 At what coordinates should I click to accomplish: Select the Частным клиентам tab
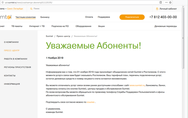[26, 17]
